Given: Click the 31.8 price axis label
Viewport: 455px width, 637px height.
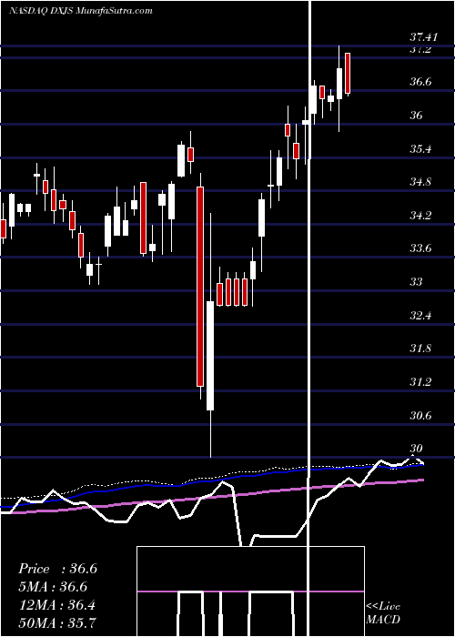Looking at the screenshot, I should (420, 349).
